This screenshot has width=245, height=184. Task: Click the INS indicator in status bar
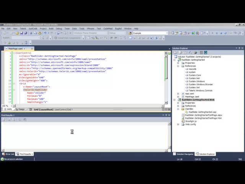[x=240, y=159]
